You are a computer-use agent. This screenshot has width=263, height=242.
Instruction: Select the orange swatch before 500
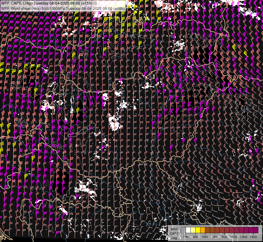(203, 230)
